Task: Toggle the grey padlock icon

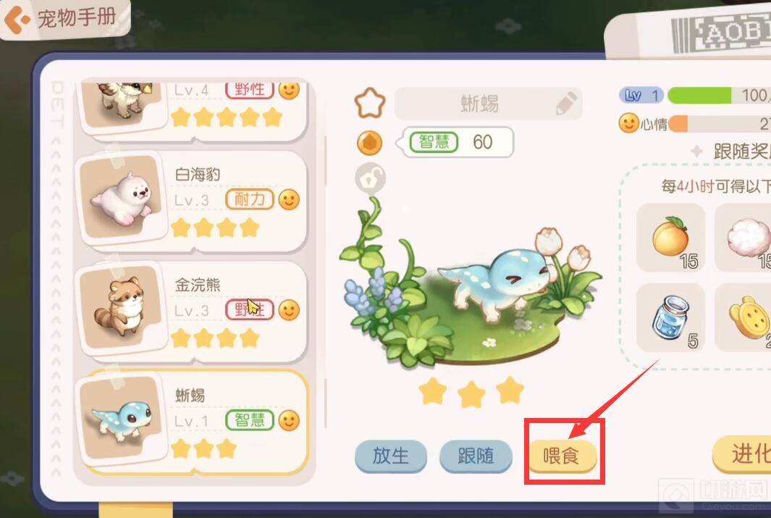Action: (x=370, y=178)
